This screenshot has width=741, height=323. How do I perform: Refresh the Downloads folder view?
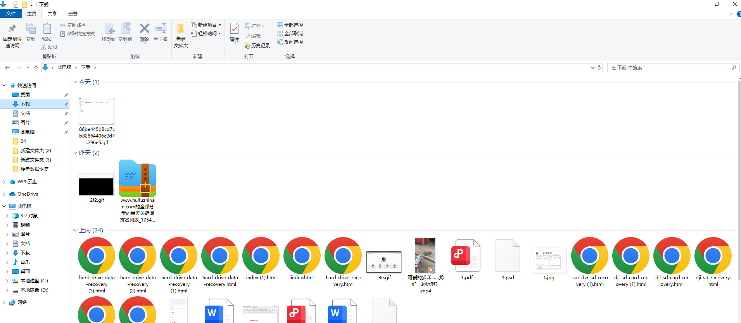(599, 67)
